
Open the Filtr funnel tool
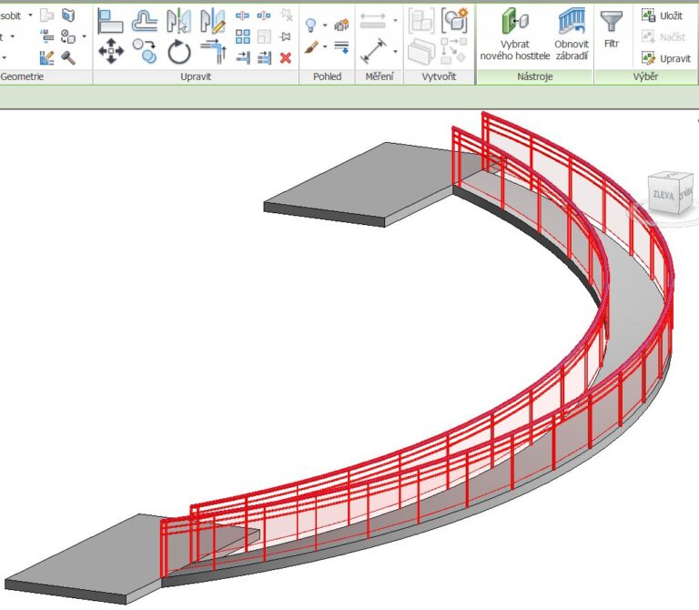[x=612, y=28]
